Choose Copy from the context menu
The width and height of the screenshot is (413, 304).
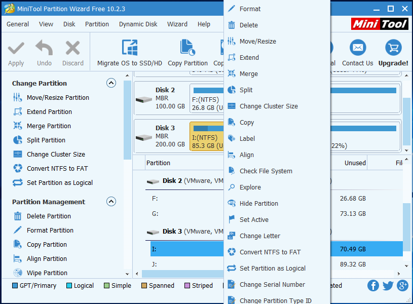[x=277, y=123]
